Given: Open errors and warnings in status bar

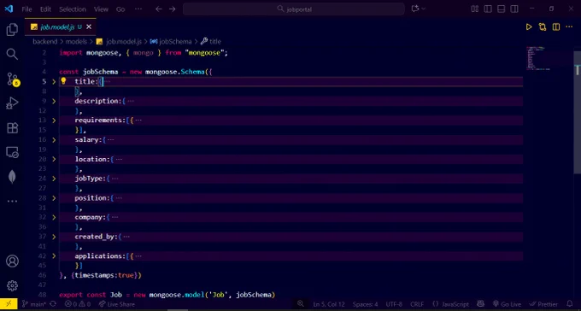Looking at the screenshot, I should 78,304.
